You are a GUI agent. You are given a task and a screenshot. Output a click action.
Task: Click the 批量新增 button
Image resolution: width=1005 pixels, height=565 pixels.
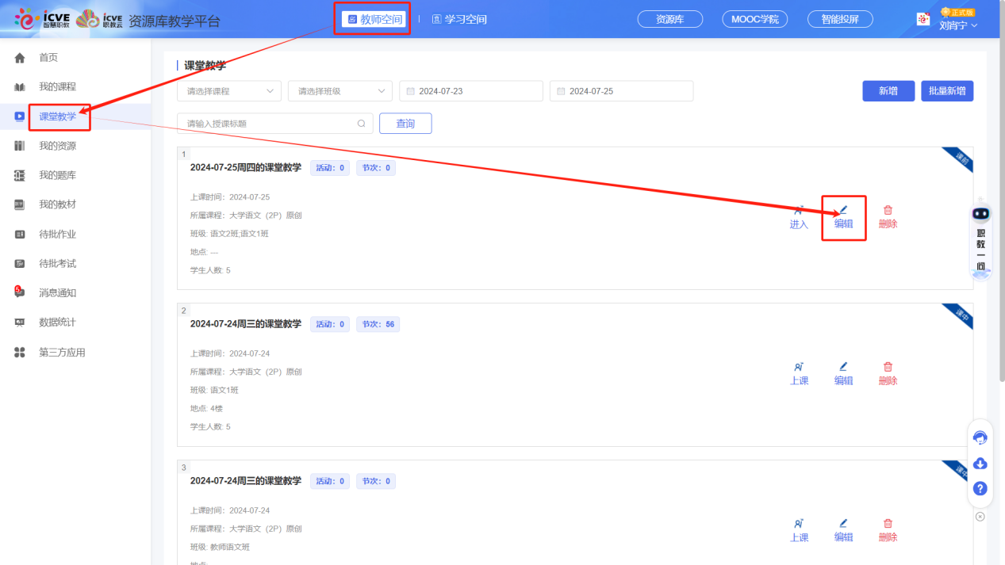(947, 91)
